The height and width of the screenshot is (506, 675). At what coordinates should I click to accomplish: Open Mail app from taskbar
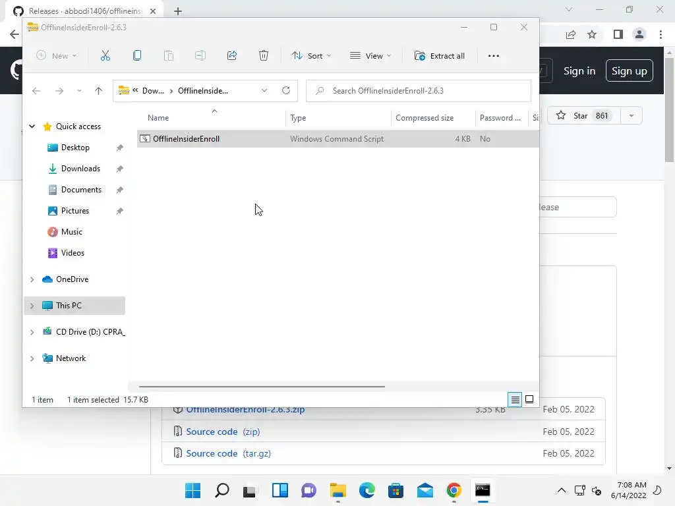425,490
